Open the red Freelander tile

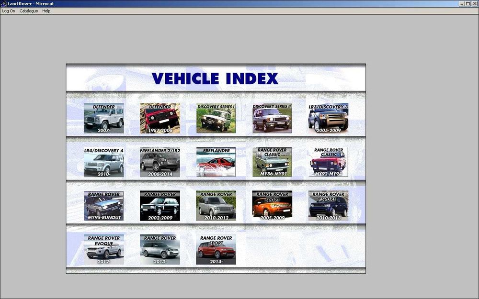[x=216, y=162]
